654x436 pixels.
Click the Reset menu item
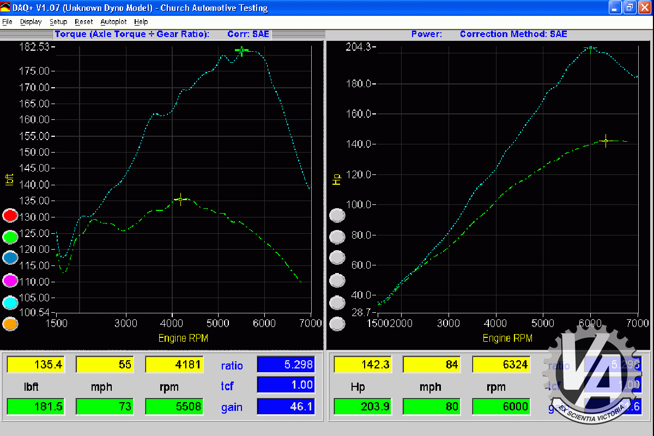[84, 22]
